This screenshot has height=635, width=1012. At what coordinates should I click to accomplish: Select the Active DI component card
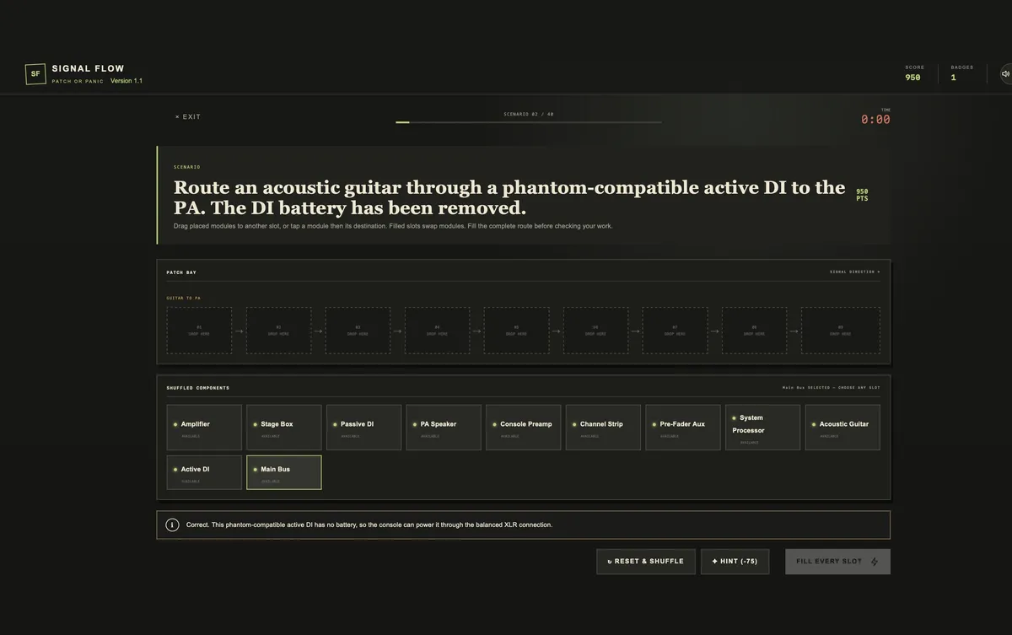pyautogui.click(x=204, y=473)
